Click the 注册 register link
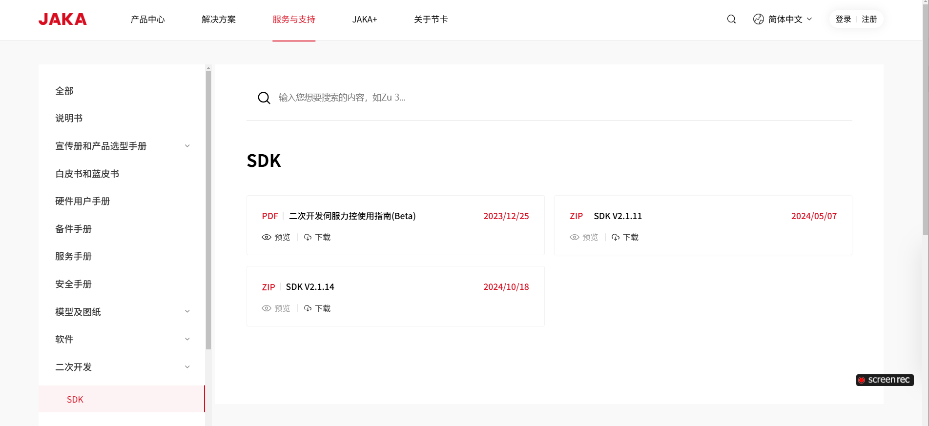Image resolution: width=929 pixels, height=426 pixels. 869,19
